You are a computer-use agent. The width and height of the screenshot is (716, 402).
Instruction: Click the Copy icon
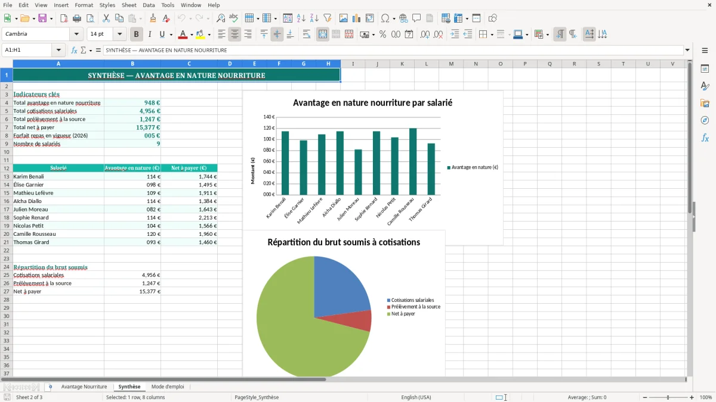tap(119, 18)
